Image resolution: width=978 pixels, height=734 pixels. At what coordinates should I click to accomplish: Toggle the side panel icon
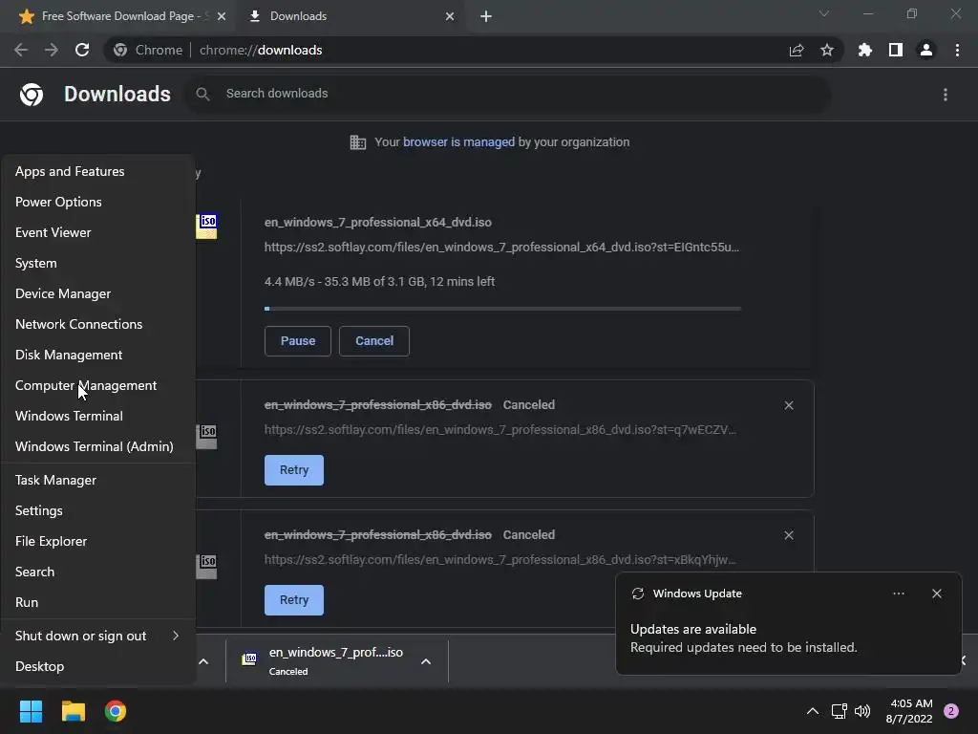tap(895, 50)
